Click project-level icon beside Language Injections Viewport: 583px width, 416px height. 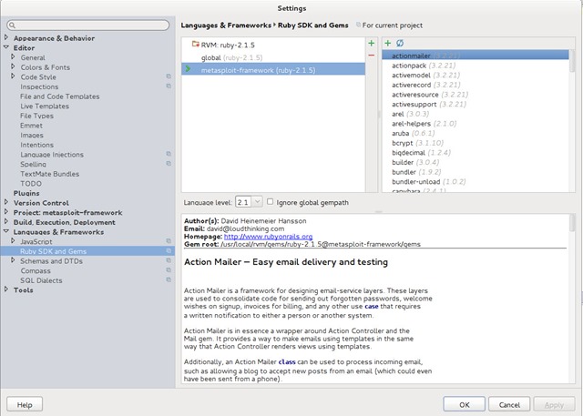169,154
